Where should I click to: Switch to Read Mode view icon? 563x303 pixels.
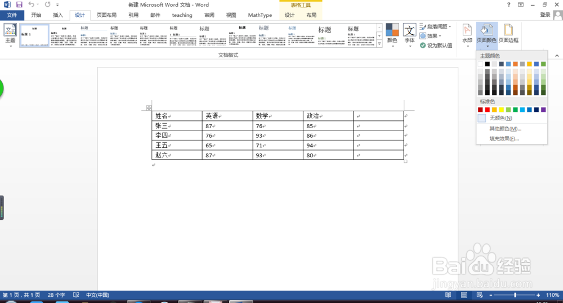[448, 295]
